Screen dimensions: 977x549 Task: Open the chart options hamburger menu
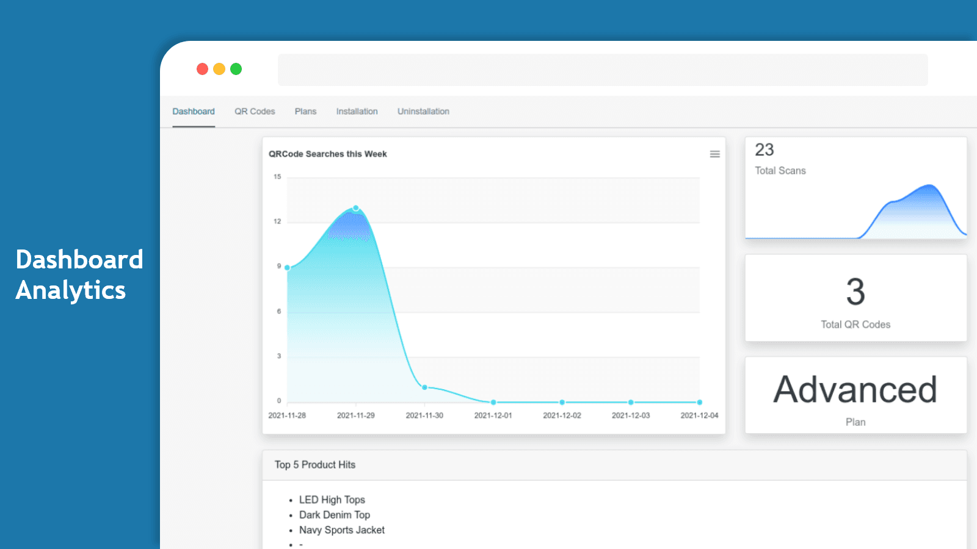pos(714,154)
